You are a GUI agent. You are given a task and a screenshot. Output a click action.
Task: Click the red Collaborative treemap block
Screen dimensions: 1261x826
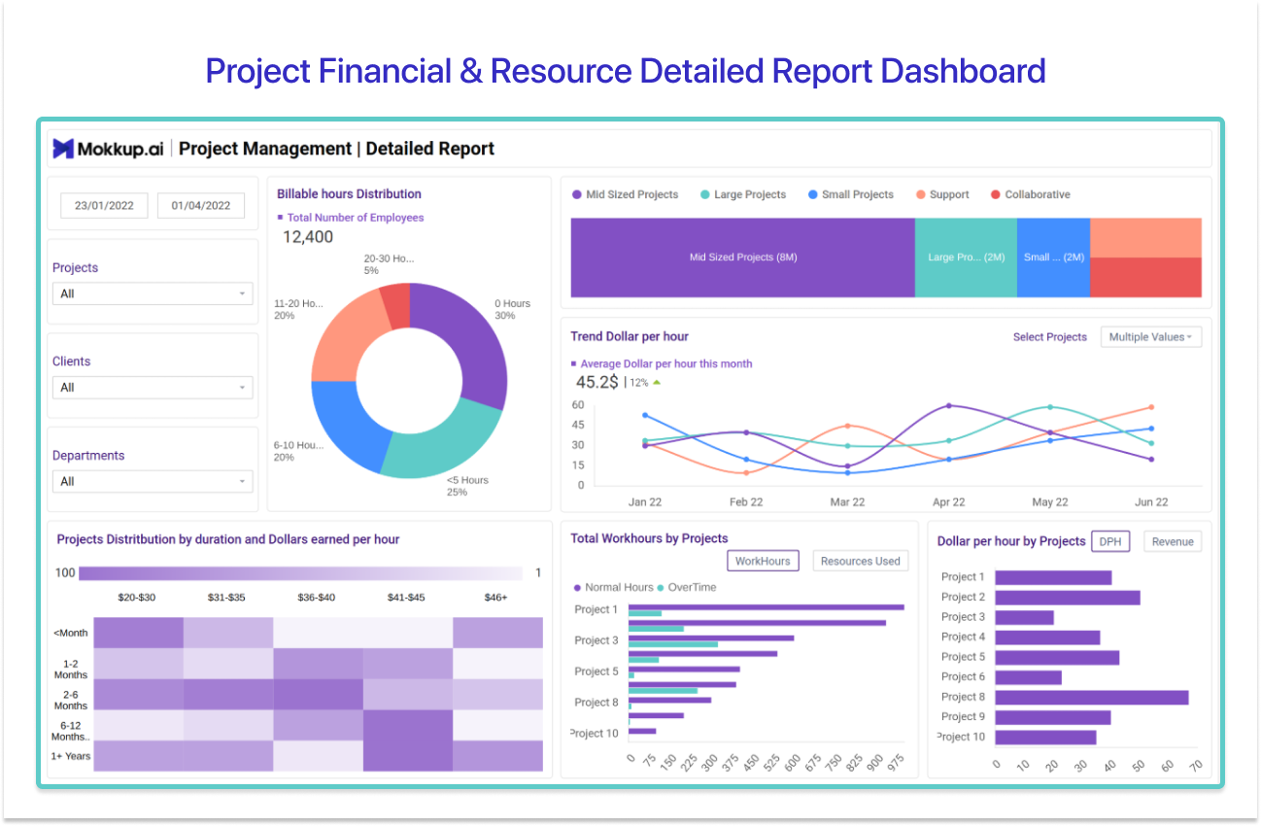[x=1145, y=278]
